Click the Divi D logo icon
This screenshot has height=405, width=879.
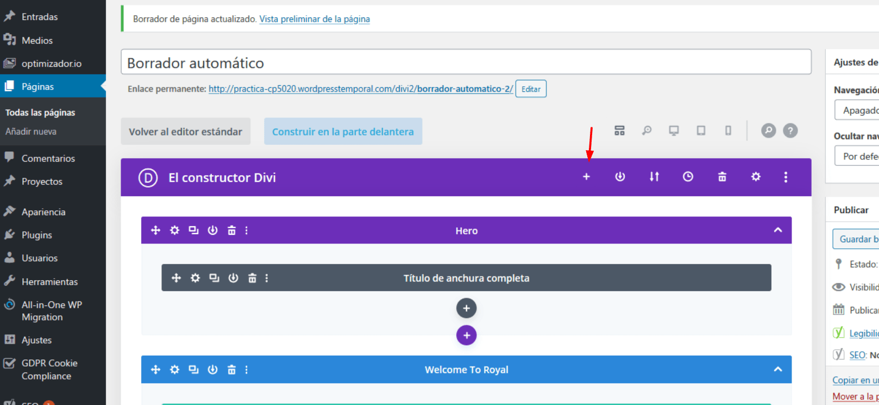(x=148, y=177)
